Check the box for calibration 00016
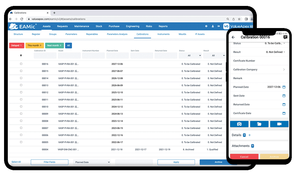This screenshot has width=298, height=178. (21, 64)
